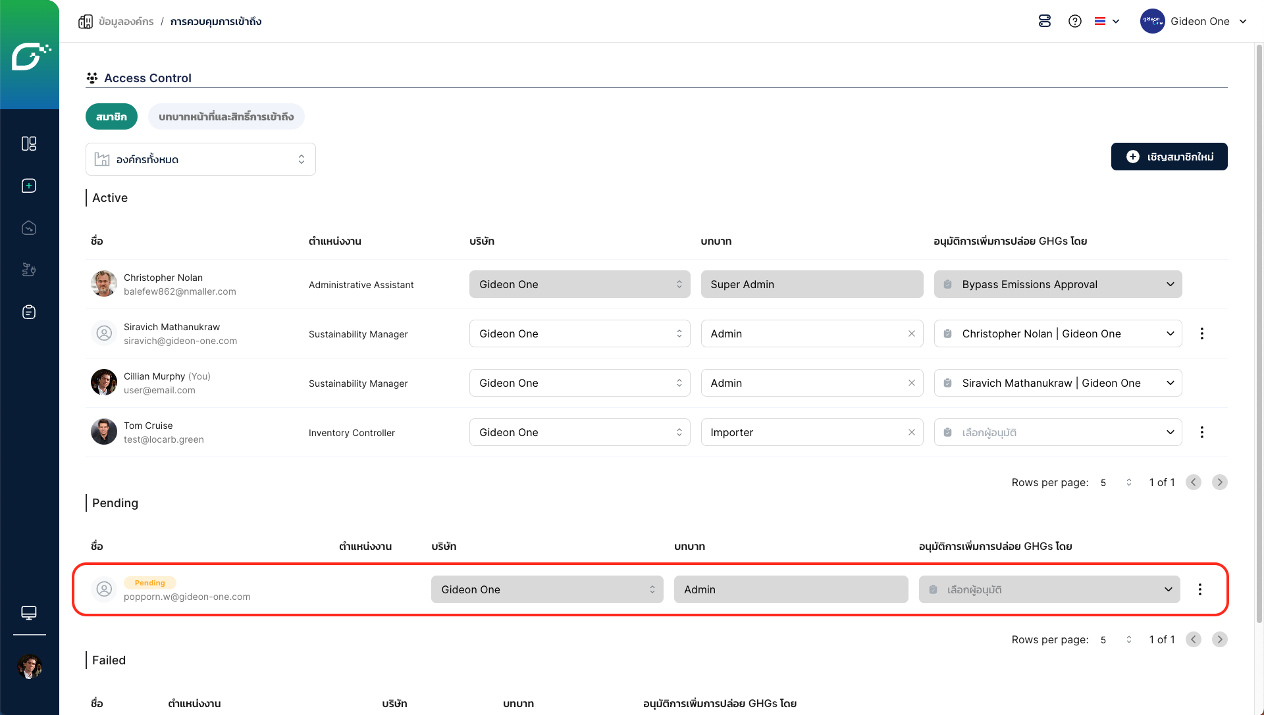The image size is (1264, 715).
Task: Click the dashboard icon in left sidebar
Action: 29,143
